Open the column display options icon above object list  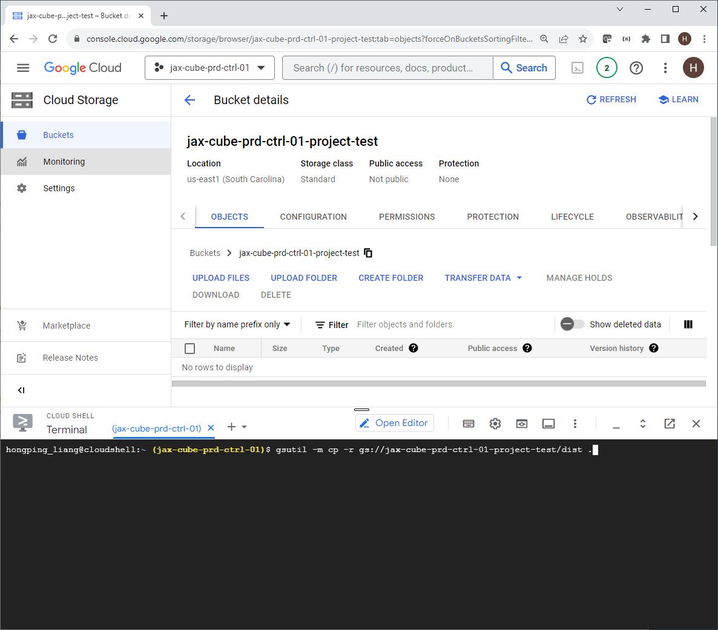(x=688, y=324)
